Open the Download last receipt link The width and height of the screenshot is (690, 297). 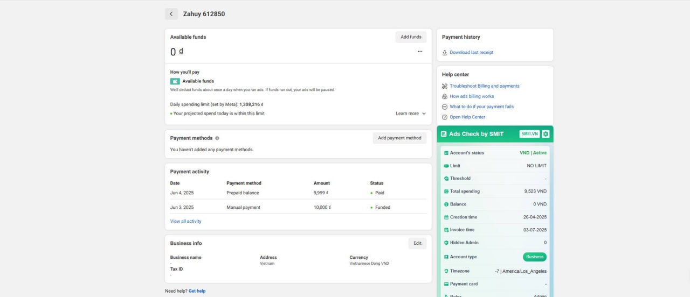tap(472, 53)
